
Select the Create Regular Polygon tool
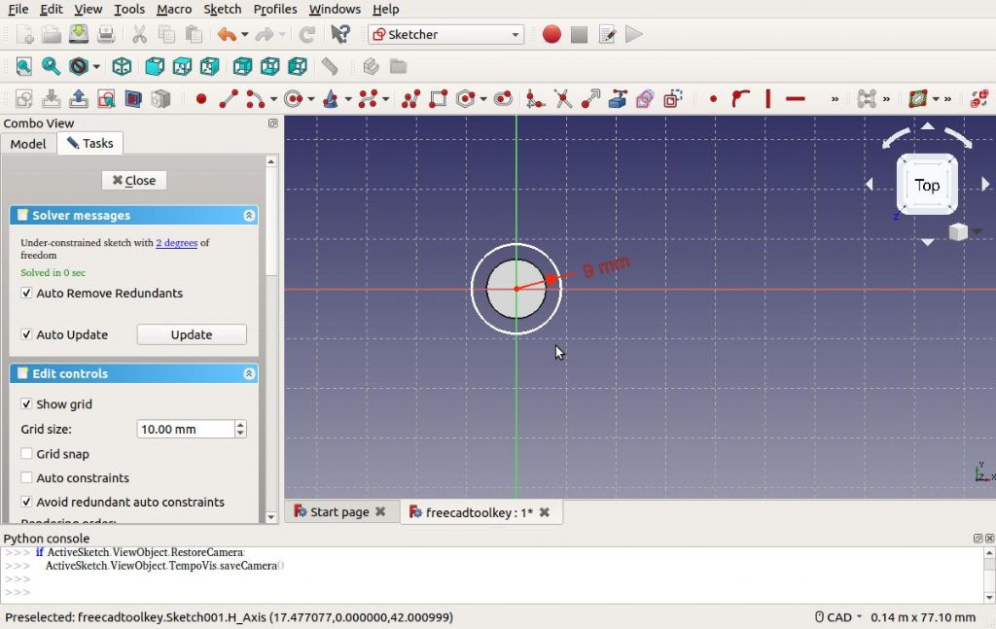pos(466,99)
